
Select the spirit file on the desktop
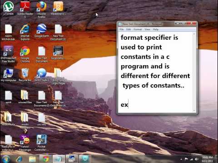point(8,97)
